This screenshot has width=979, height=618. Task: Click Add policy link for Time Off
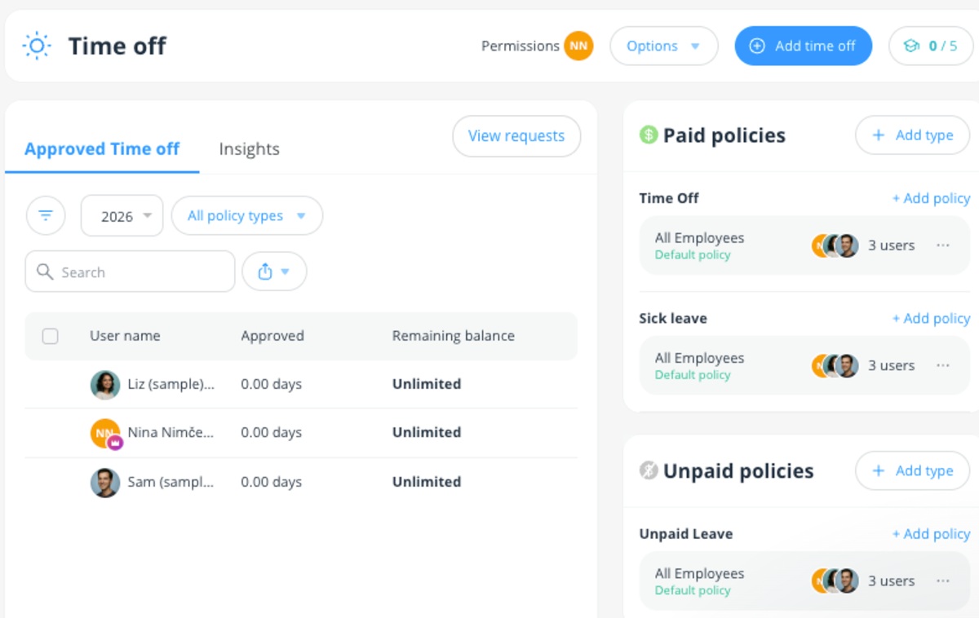click(931, 198)
